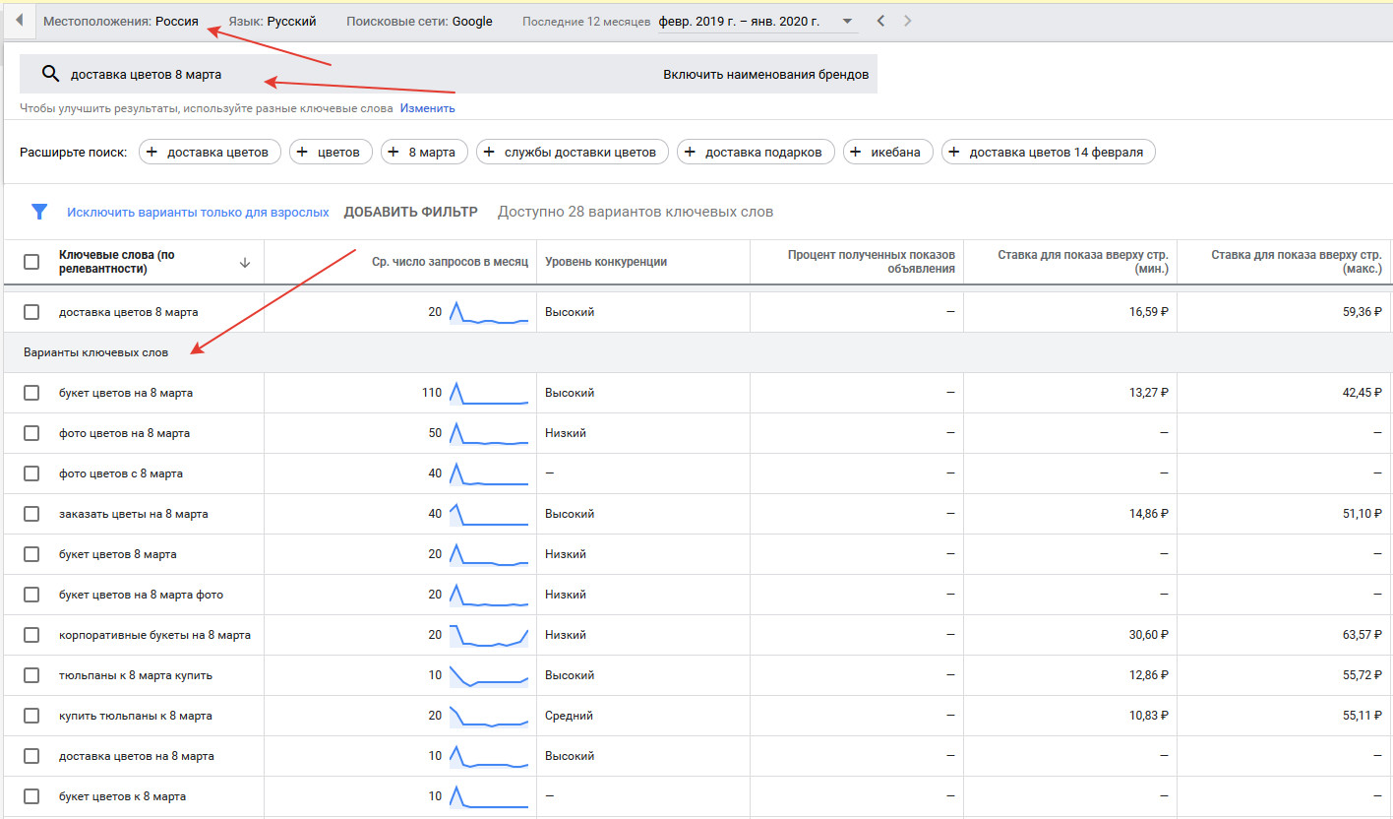Add 'икебана' suggestion chip
This screenshot has height=819, width=1393.
click(x=887, y=152)
